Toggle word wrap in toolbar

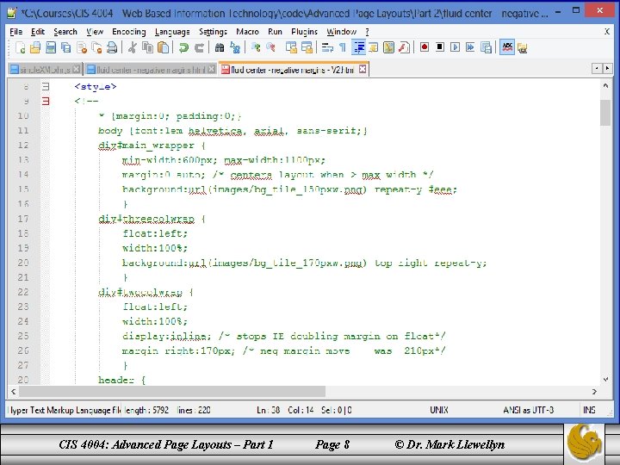(327, 48)
